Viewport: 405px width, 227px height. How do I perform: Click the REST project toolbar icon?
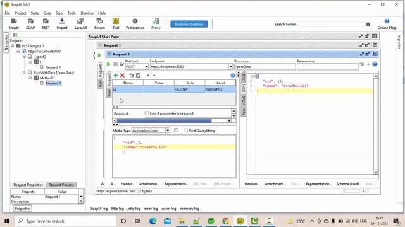pos(46,24)
